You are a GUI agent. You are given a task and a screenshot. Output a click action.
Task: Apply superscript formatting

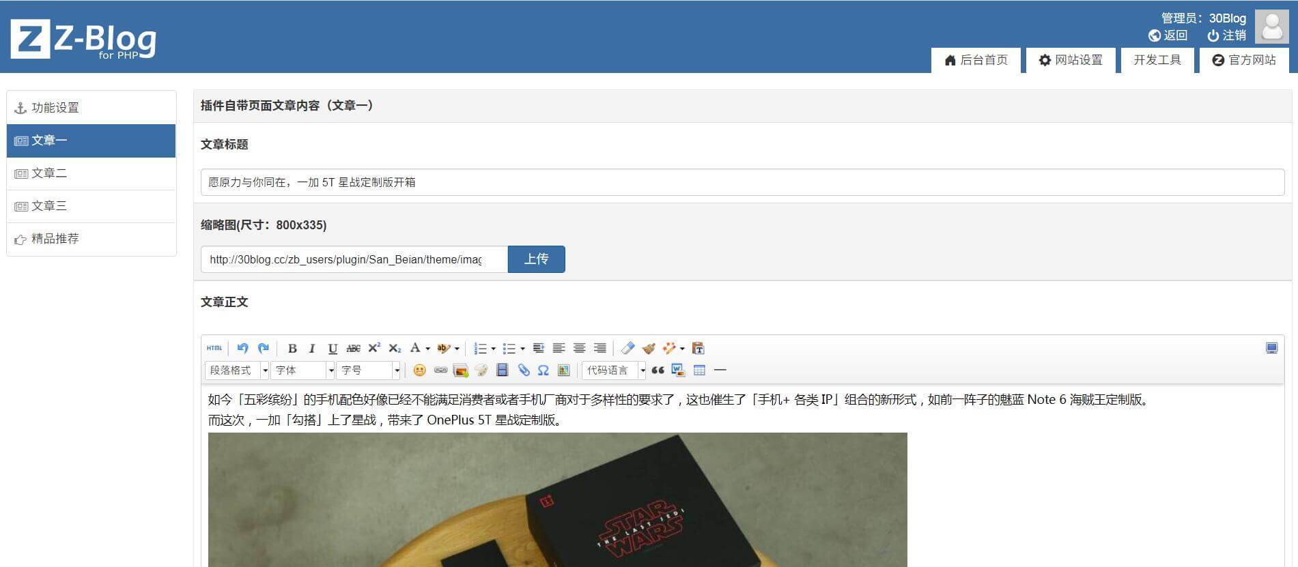[x=374, y=348]
